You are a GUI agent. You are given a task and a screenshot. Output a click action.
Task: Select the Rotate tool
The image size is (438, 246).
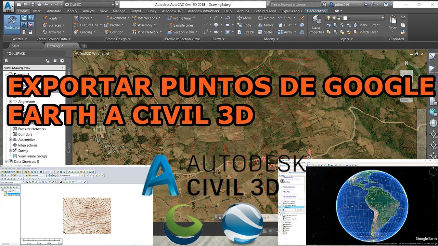266,18
